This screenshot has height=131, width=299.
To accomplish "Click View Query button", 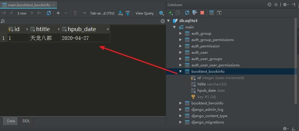I will pyautogui.click(x=145, y=13).
